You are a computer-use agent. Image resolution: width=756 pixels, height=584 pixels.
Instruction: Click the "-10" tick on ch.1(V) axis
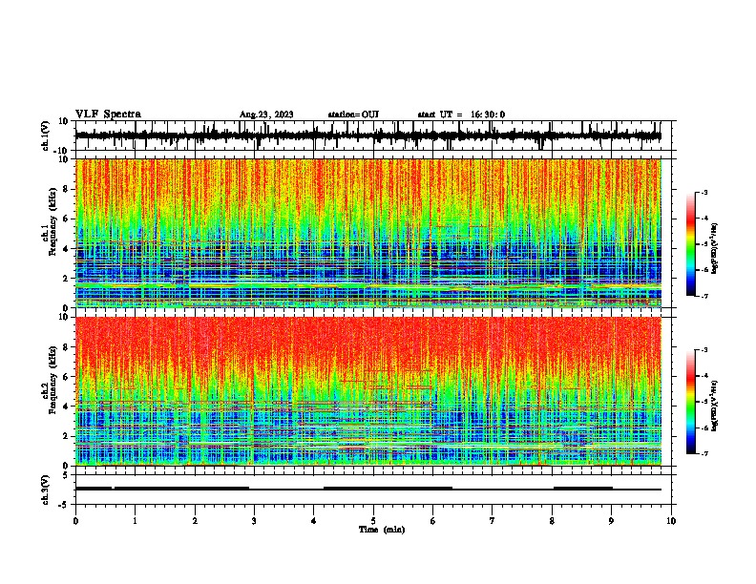point(62,151)
